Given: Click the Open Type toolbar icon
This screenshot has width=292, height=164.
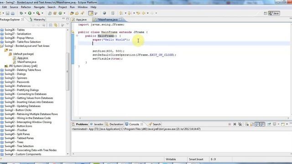Looking at the screenshot, I should 72,13.
